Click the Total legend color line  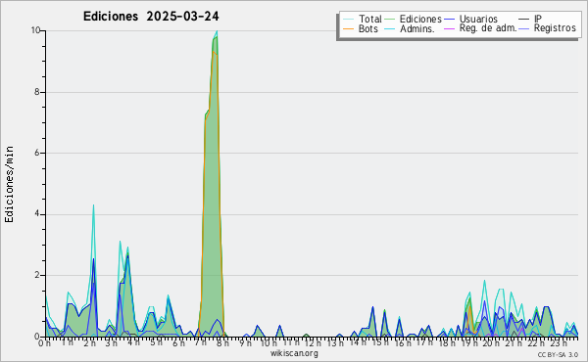pyautogui.click(x=348, y=20)
